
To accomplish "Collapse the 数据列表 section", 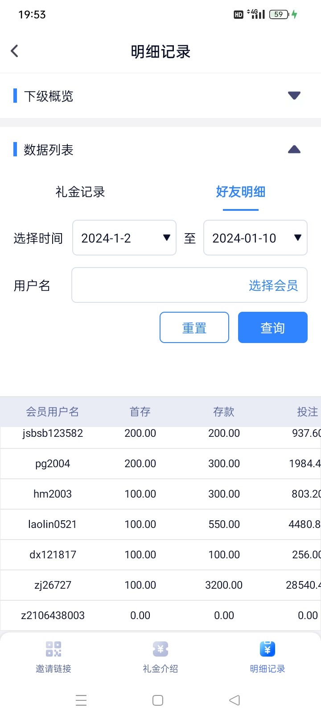I will click(294, 150).
